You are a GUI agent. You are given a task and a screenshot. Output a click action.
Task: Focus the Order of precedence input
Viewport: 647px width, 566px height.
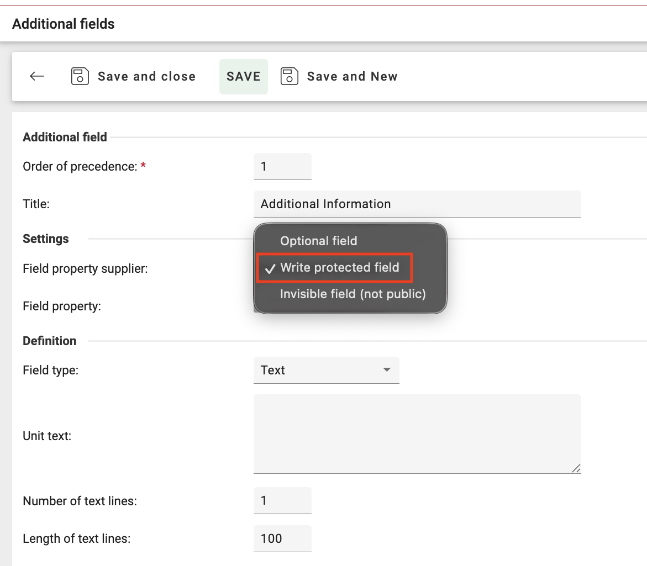[282, 166]
